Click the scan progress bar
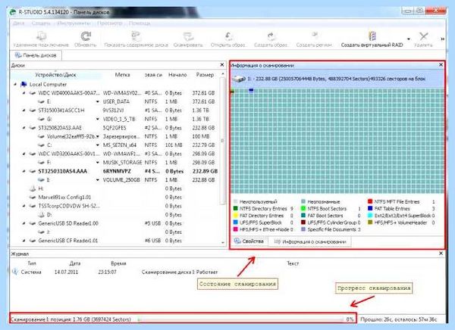 [240, 319]
